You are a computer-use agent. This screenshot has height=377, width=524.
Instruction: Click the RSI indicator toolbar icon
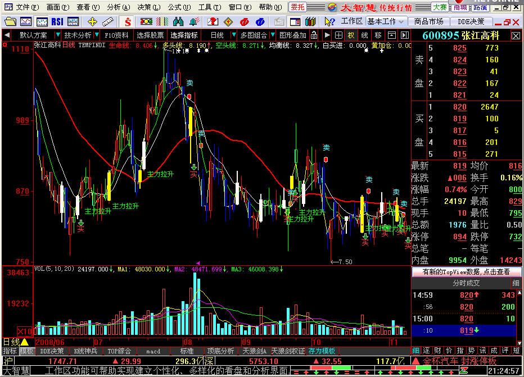(57, 22)
